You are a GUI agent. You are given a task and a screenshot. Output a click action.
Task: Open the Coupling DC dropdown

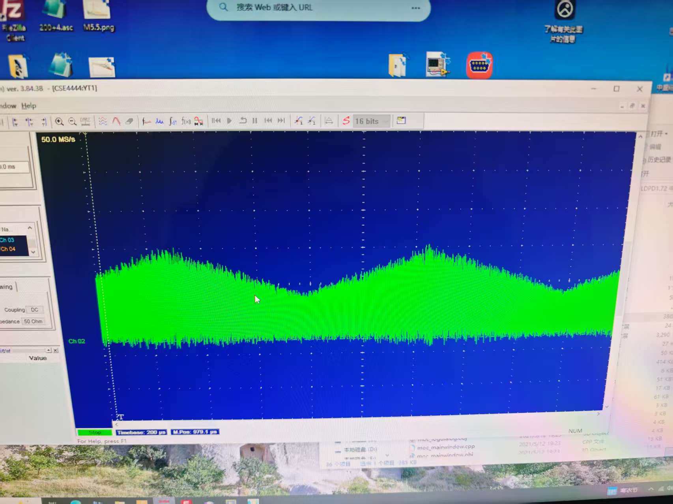click(x=35, y=310)
